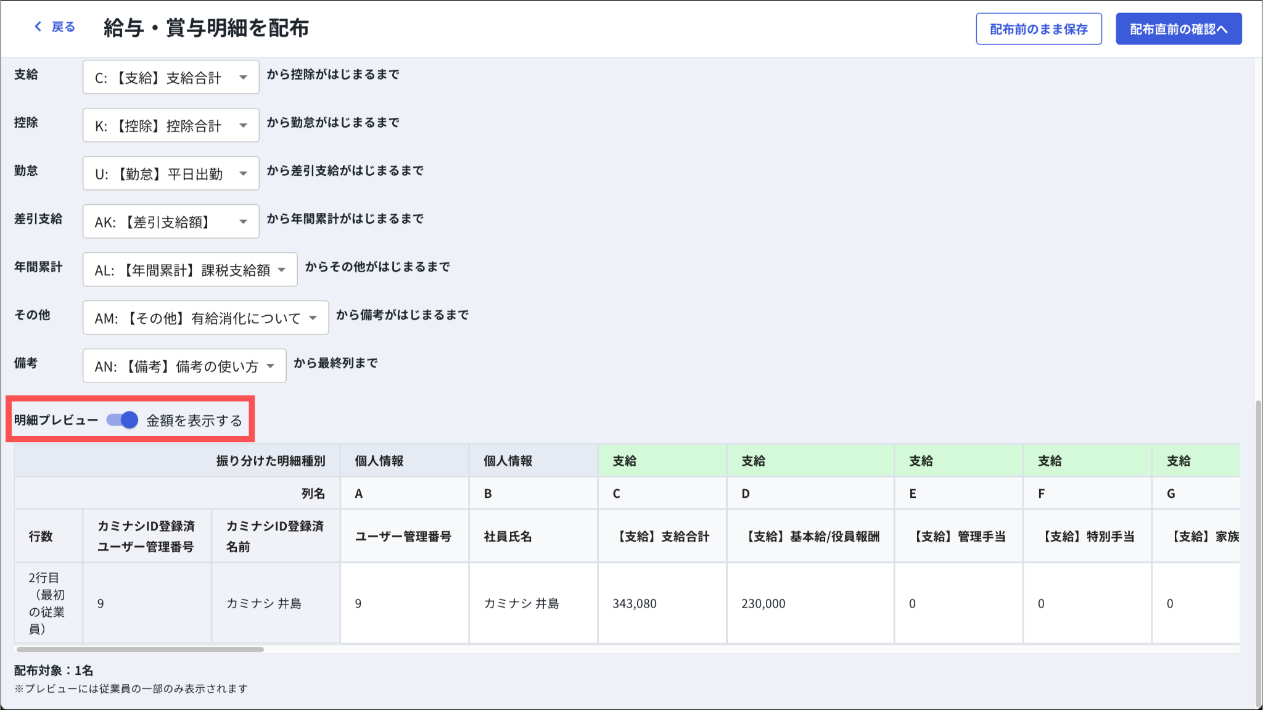Viewport: 1263px width, 710px height.
Task: Click the 【支給】基本給/役員報酬 column header
Action: pos(811,537)
